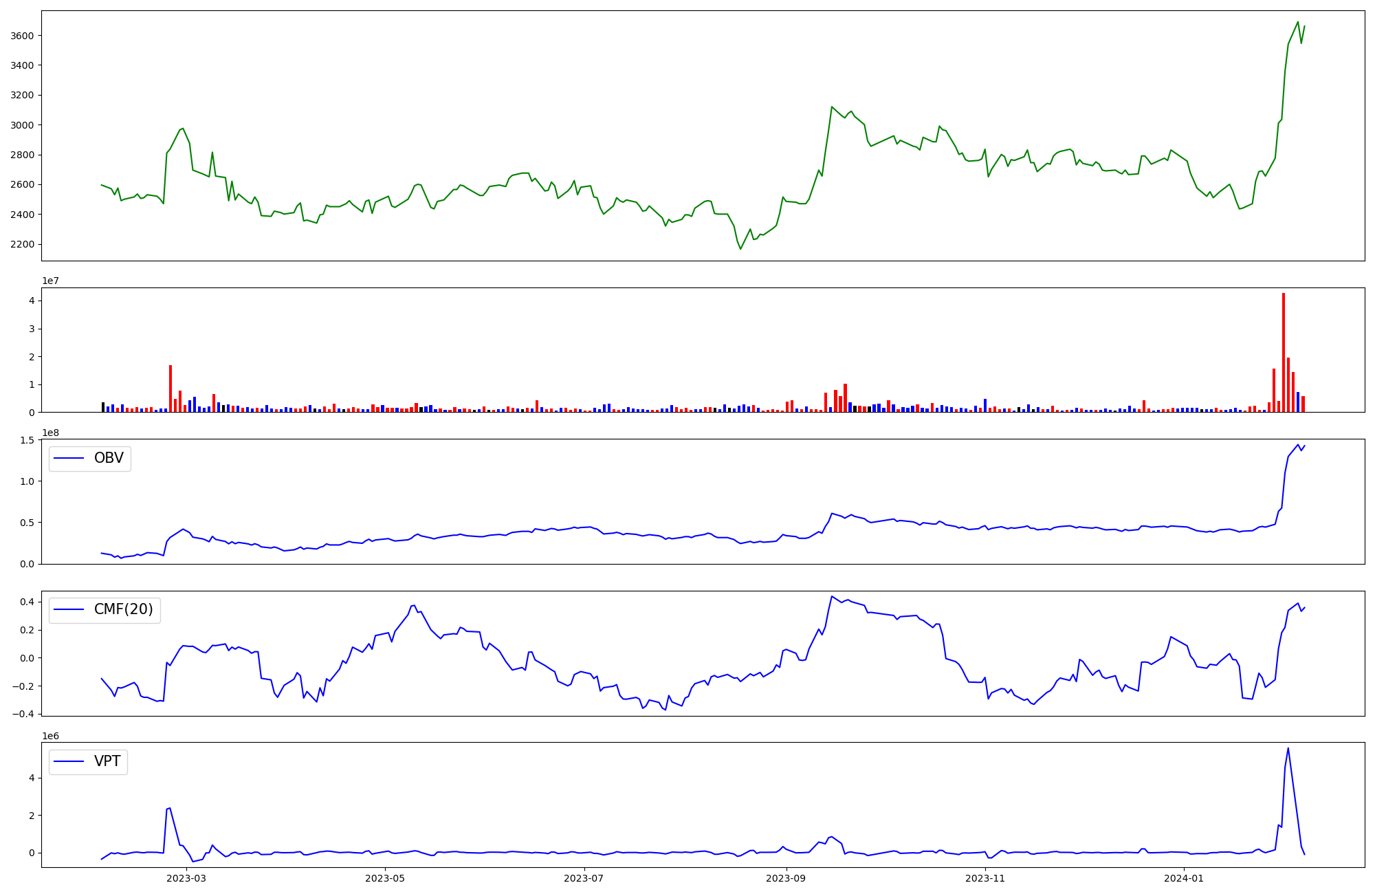The image size is (1375, 894).
Task: Click the CMF(20) legend label
Action: pyautogui.click(x=123, y=610)
